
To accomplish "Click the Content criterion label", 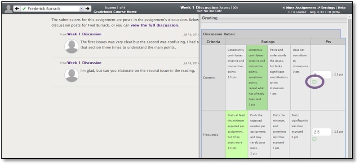I will point(209,78).
